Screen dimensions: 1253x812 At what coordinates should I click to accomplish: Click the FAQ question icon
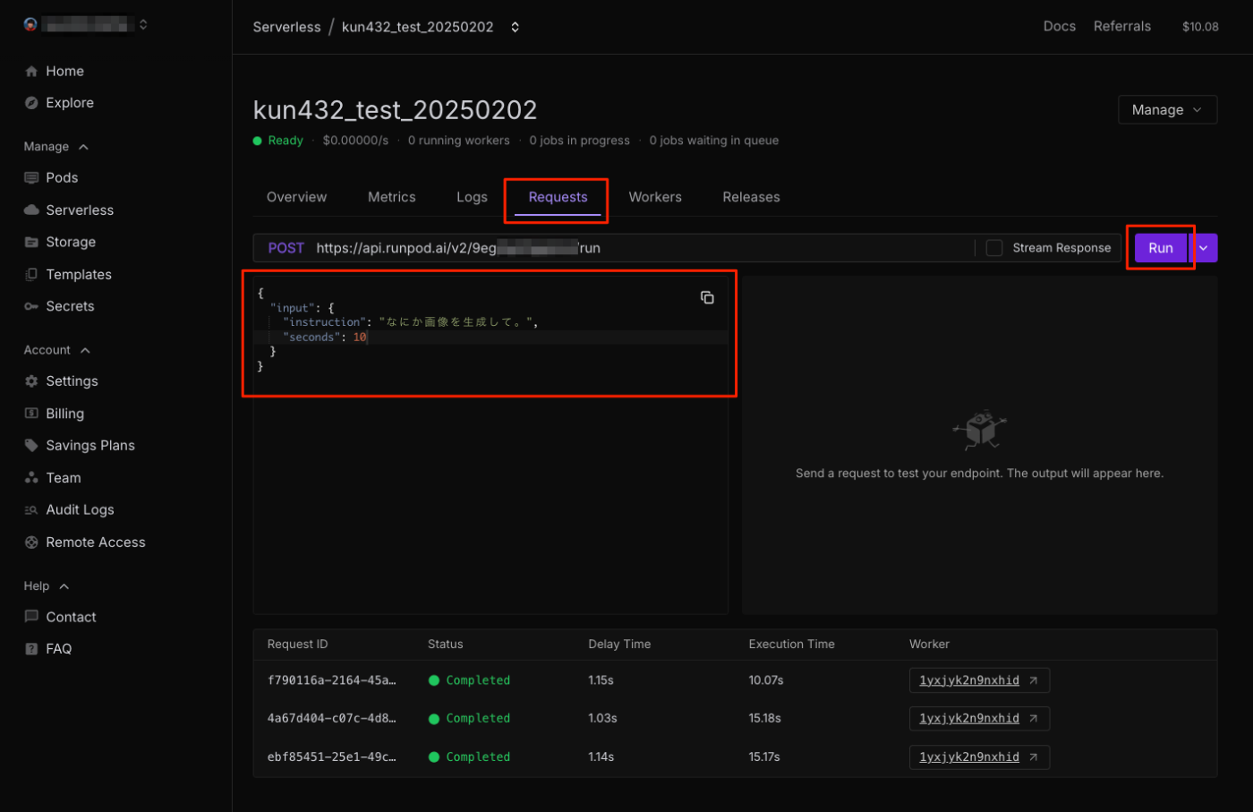(31, 649)
